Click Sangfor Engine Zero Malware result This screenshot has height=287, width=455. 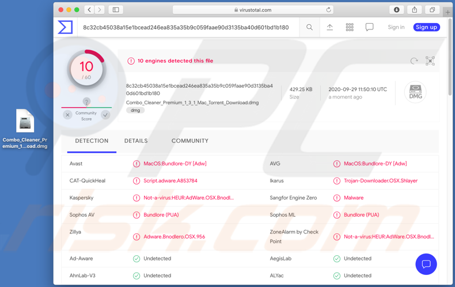point(354,198)
